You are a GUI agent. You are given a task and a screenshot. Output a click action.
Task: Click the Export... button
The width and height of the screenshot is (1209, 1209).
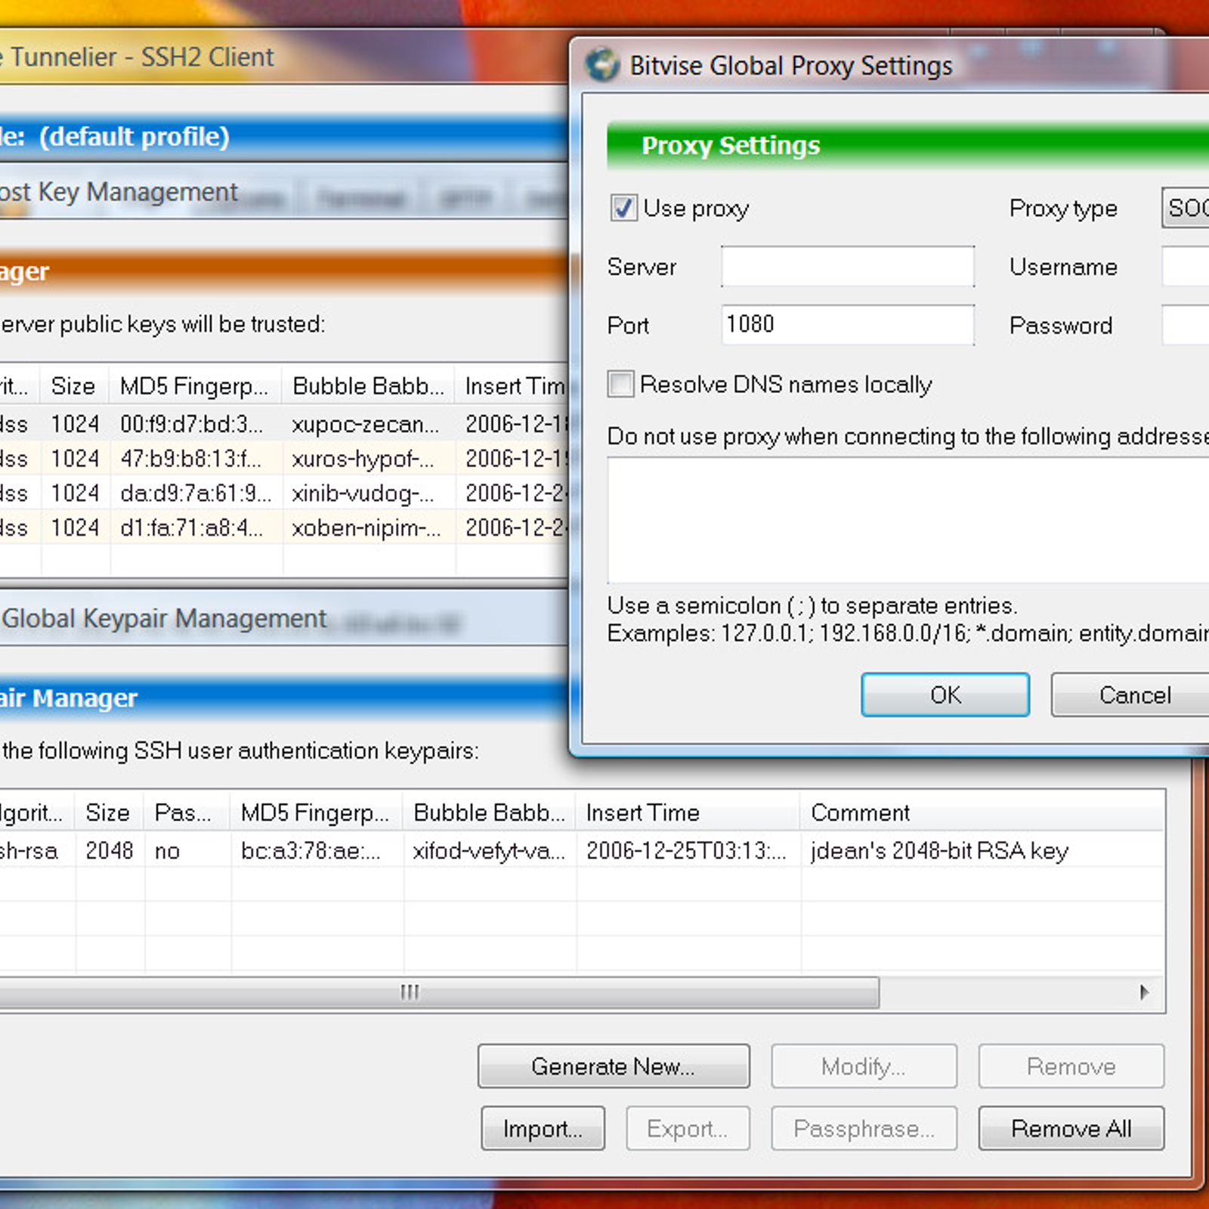point(688,1128)
